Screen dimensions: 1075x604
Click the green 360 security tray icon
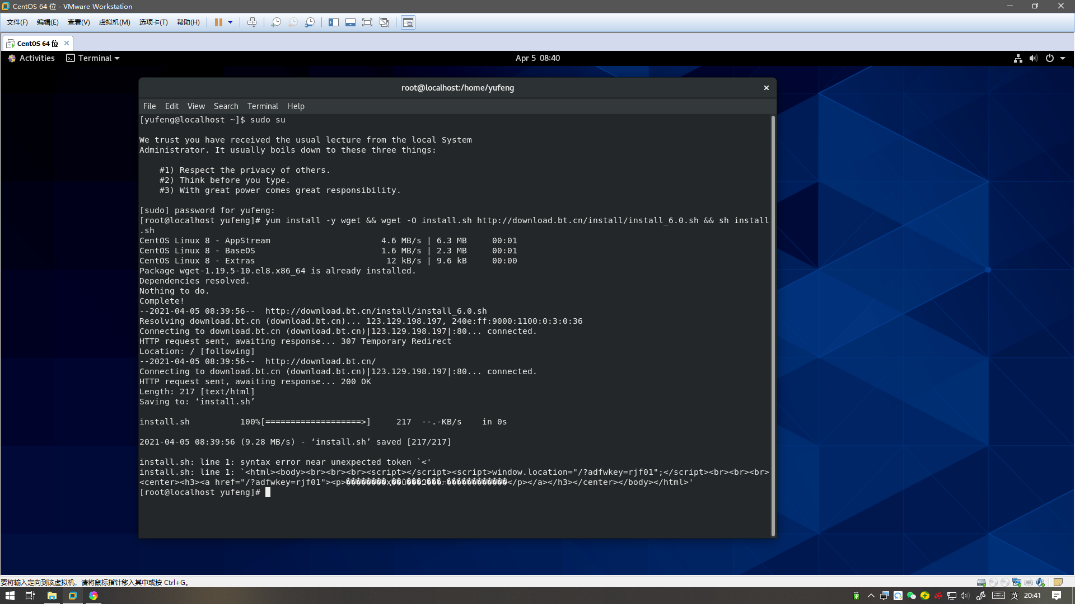click(925, 596)
